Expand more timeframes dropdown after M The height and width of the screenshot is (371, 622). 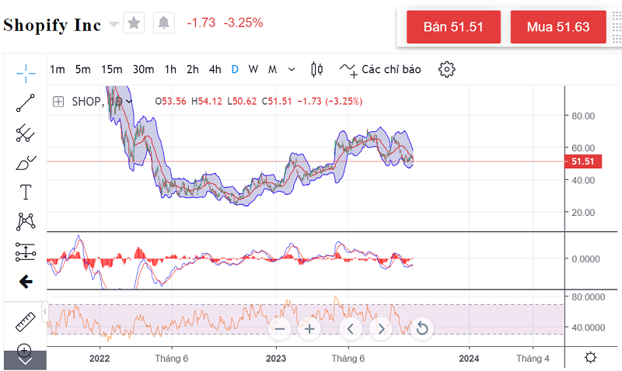(292, 69)
